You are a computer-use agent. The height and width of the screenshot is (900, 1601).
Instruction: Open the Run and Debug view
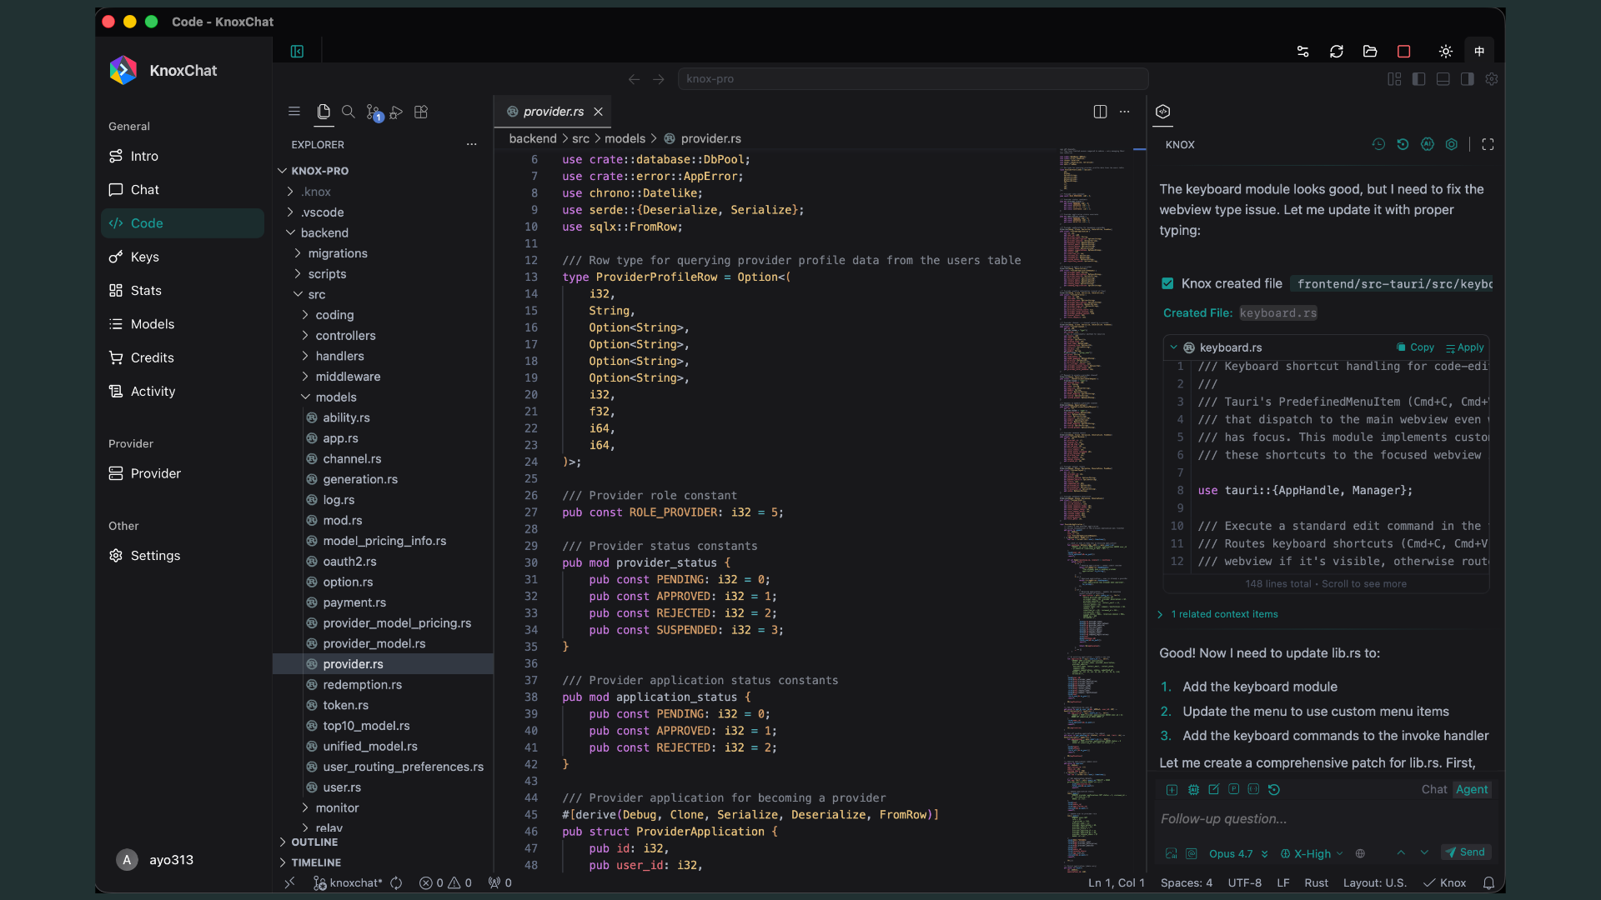(397, 112)
